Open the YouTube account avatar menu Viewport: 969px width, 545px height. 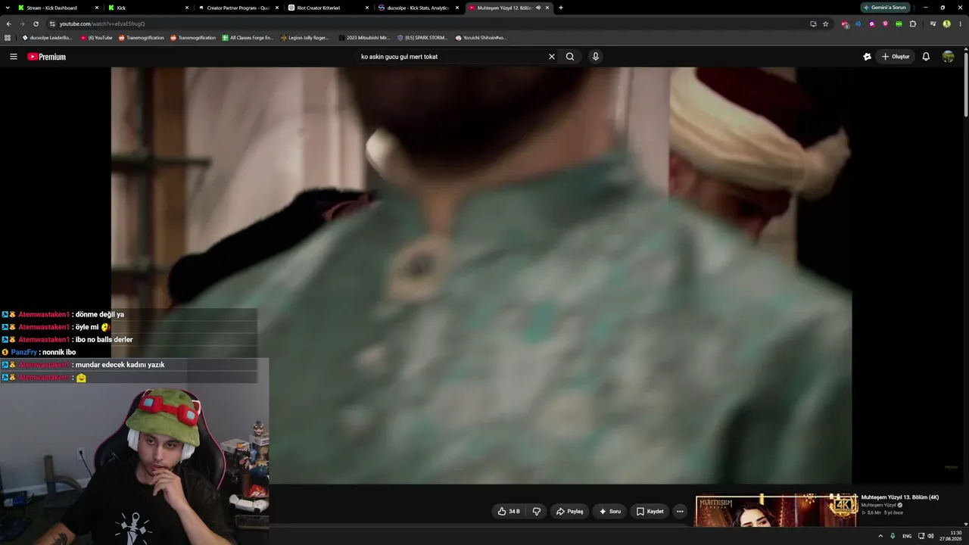point(948,57)
